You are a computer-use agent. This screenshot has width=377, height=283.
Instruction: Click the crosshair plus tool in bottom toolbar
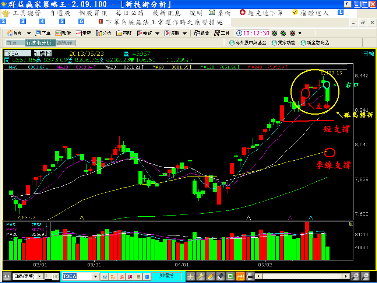tap(190, 276)
